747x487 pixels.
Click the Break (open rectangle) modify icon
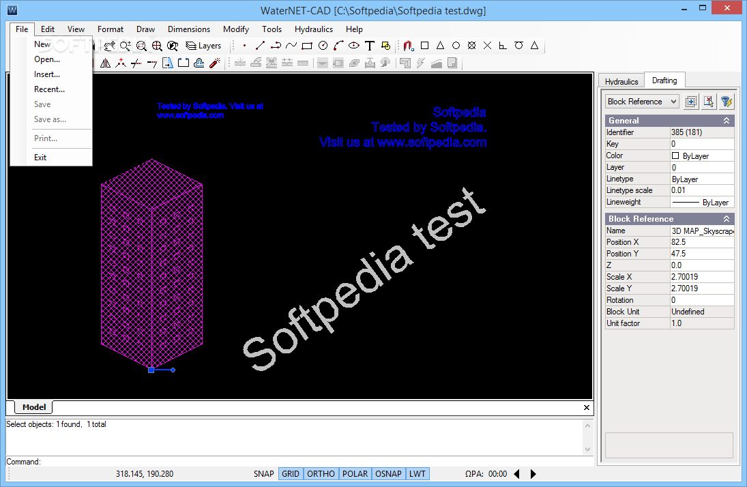point(184,63)
